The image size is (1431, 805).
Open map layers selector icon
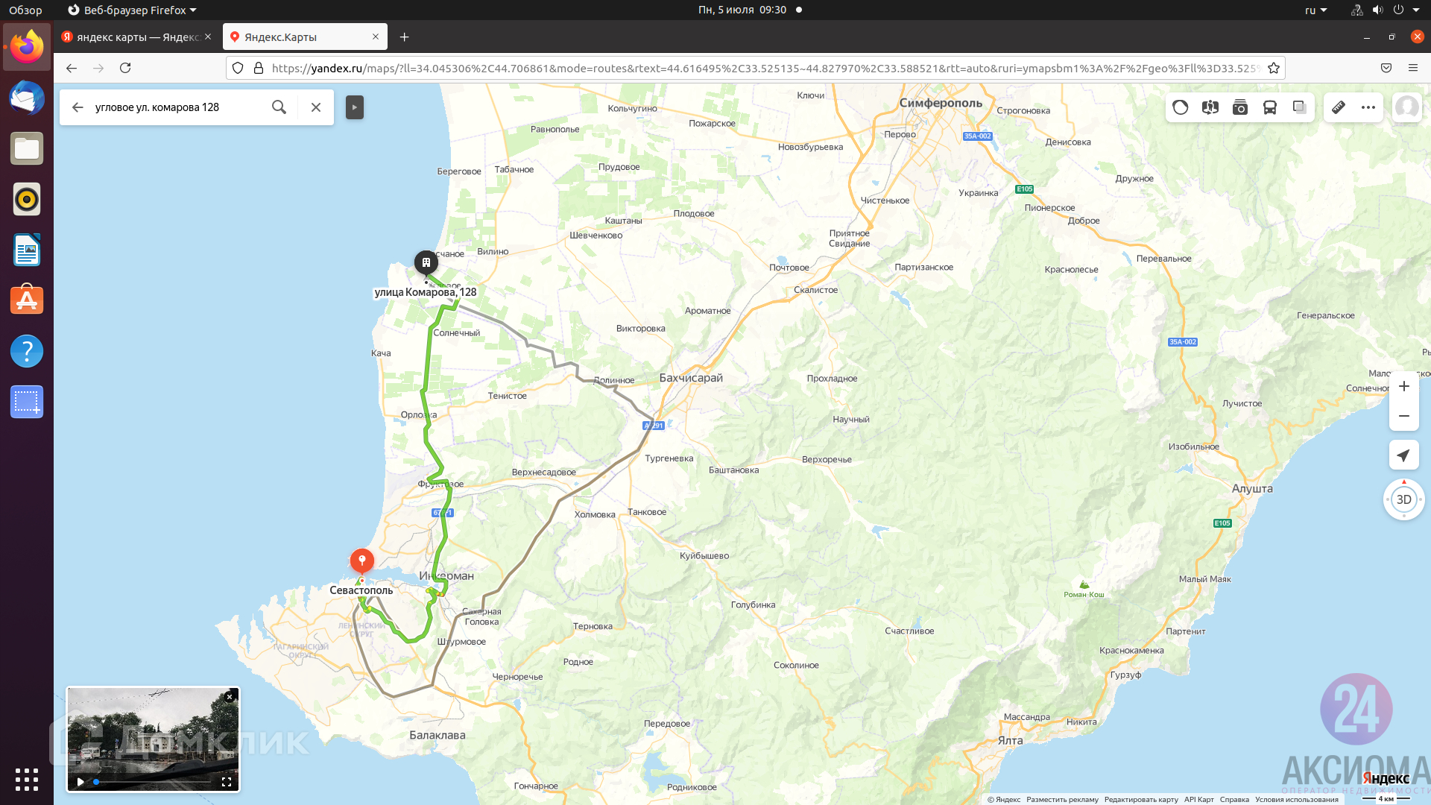click(1299, 107)
